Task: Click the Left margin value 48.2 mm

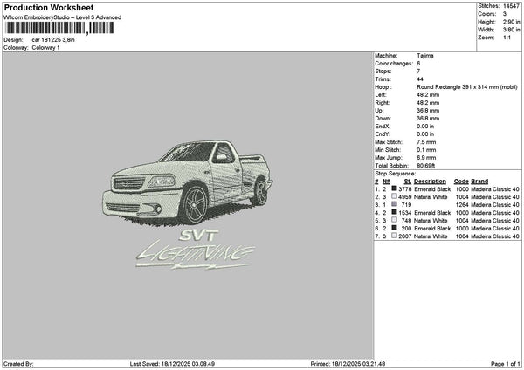Action: coord(428,95)
